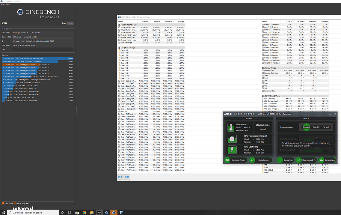Minimize the Ryzen Master window
The image size is (341, 215).
tap(330, 114)
